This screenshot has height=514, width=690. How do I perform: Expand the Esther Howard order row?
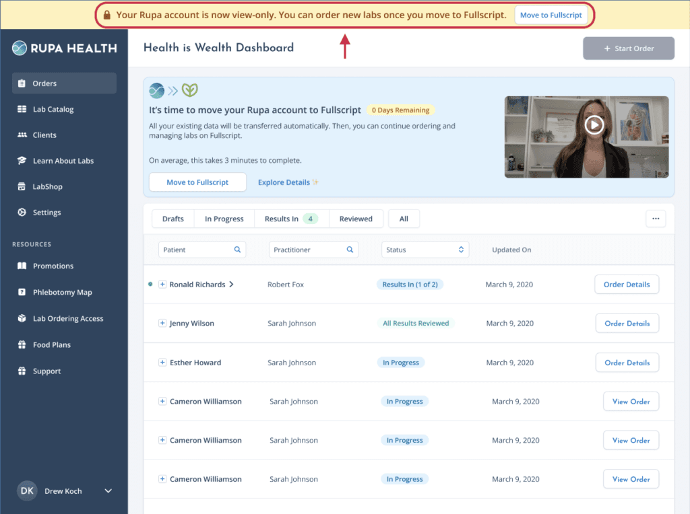click(162, 363)
